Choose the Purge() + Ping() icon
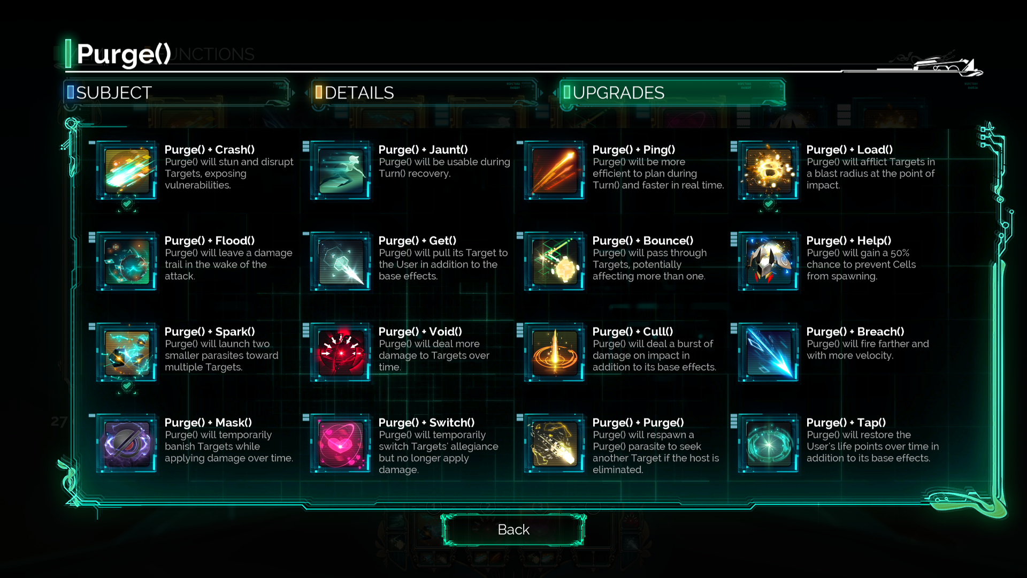 tap(555, 171)
